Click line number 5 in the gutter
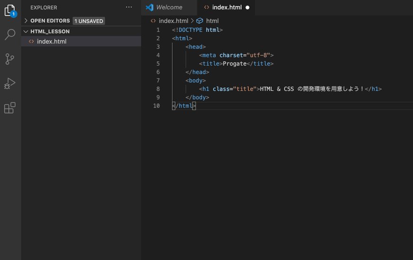This screenshot has width=413, height=260. (x=158, y=64)
